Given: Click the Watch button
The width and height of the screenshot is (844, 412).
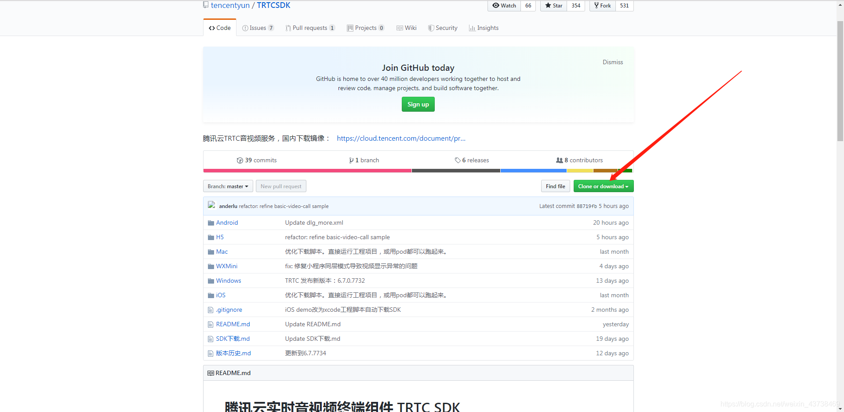Looking at the screenshot, I should tap(504, 6).
